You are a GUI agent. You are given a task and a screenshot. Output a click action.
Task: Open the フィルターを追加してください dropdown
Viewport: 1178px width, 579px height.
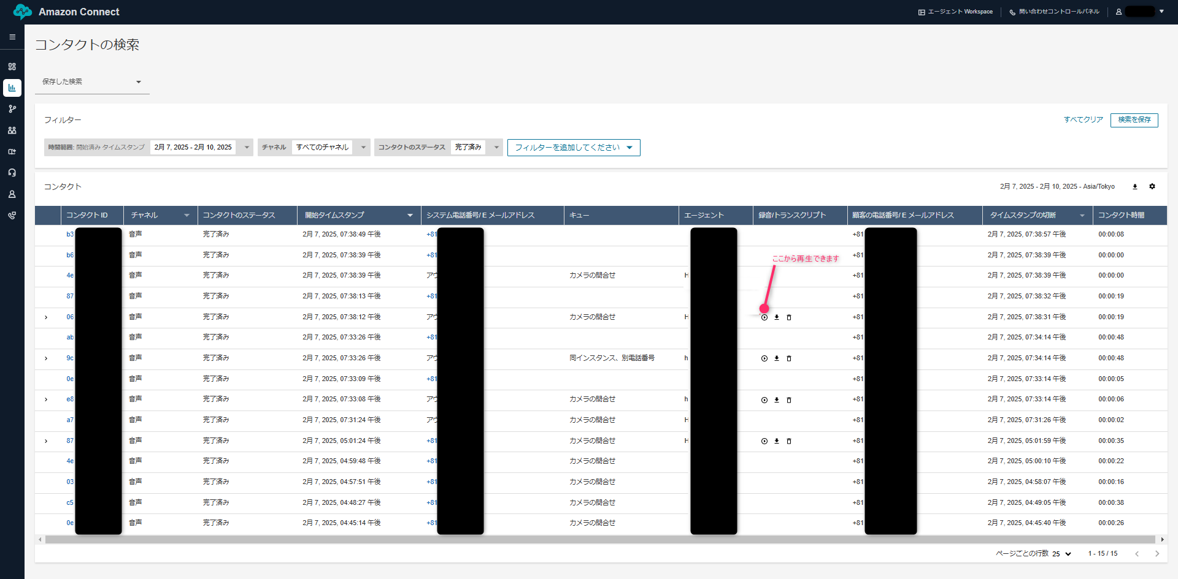(573, 148)
